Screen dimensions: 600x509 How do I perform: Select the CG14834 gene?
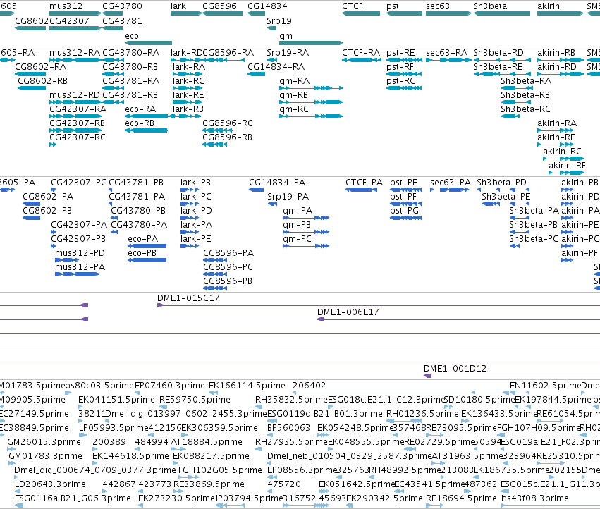[x=257, y=13]
